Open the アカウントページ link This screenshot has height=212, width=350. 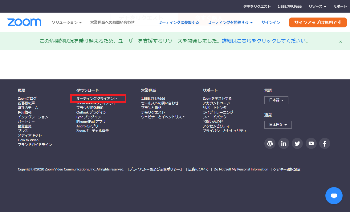pos(216,103)
